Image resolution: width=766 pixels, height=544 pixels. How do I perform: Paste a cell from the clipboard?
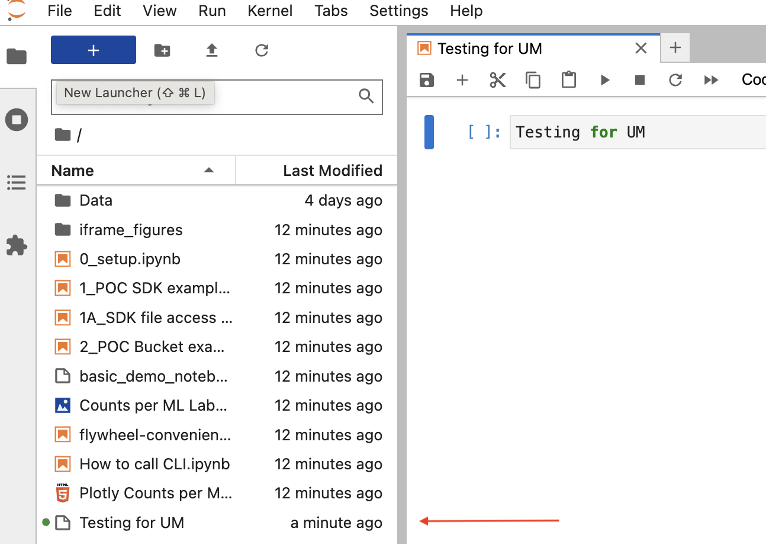coord(569,80)
